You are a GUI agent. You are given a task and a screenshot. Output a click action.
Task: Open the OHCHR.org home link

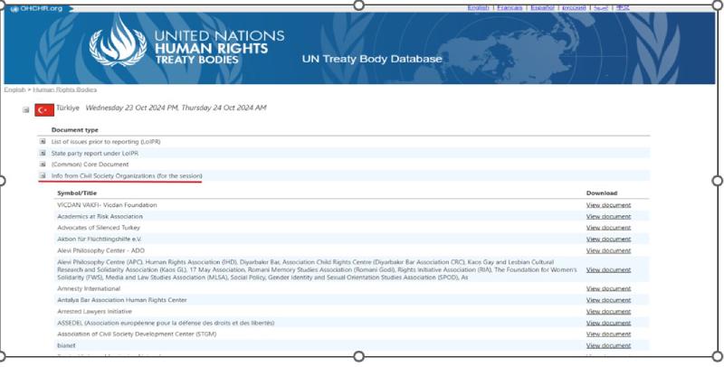pos(36,9)
